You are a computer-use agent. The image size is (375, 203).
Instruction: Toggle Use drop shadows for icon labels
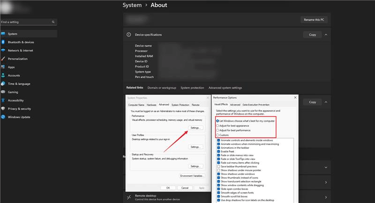tap(218, 200)
